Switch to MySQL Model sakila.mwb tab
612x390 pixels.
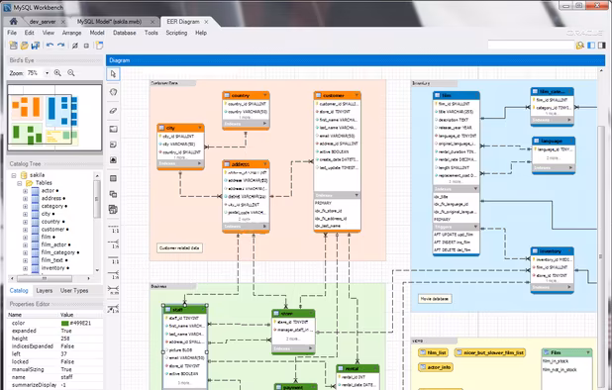pyautogui.click(x=109, y=22)
